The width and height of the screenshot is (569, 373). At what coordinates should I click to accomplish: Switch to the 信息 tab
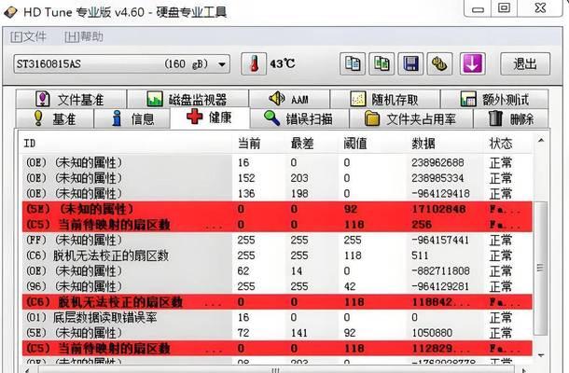pyautogui.click(x=132, y=118)
